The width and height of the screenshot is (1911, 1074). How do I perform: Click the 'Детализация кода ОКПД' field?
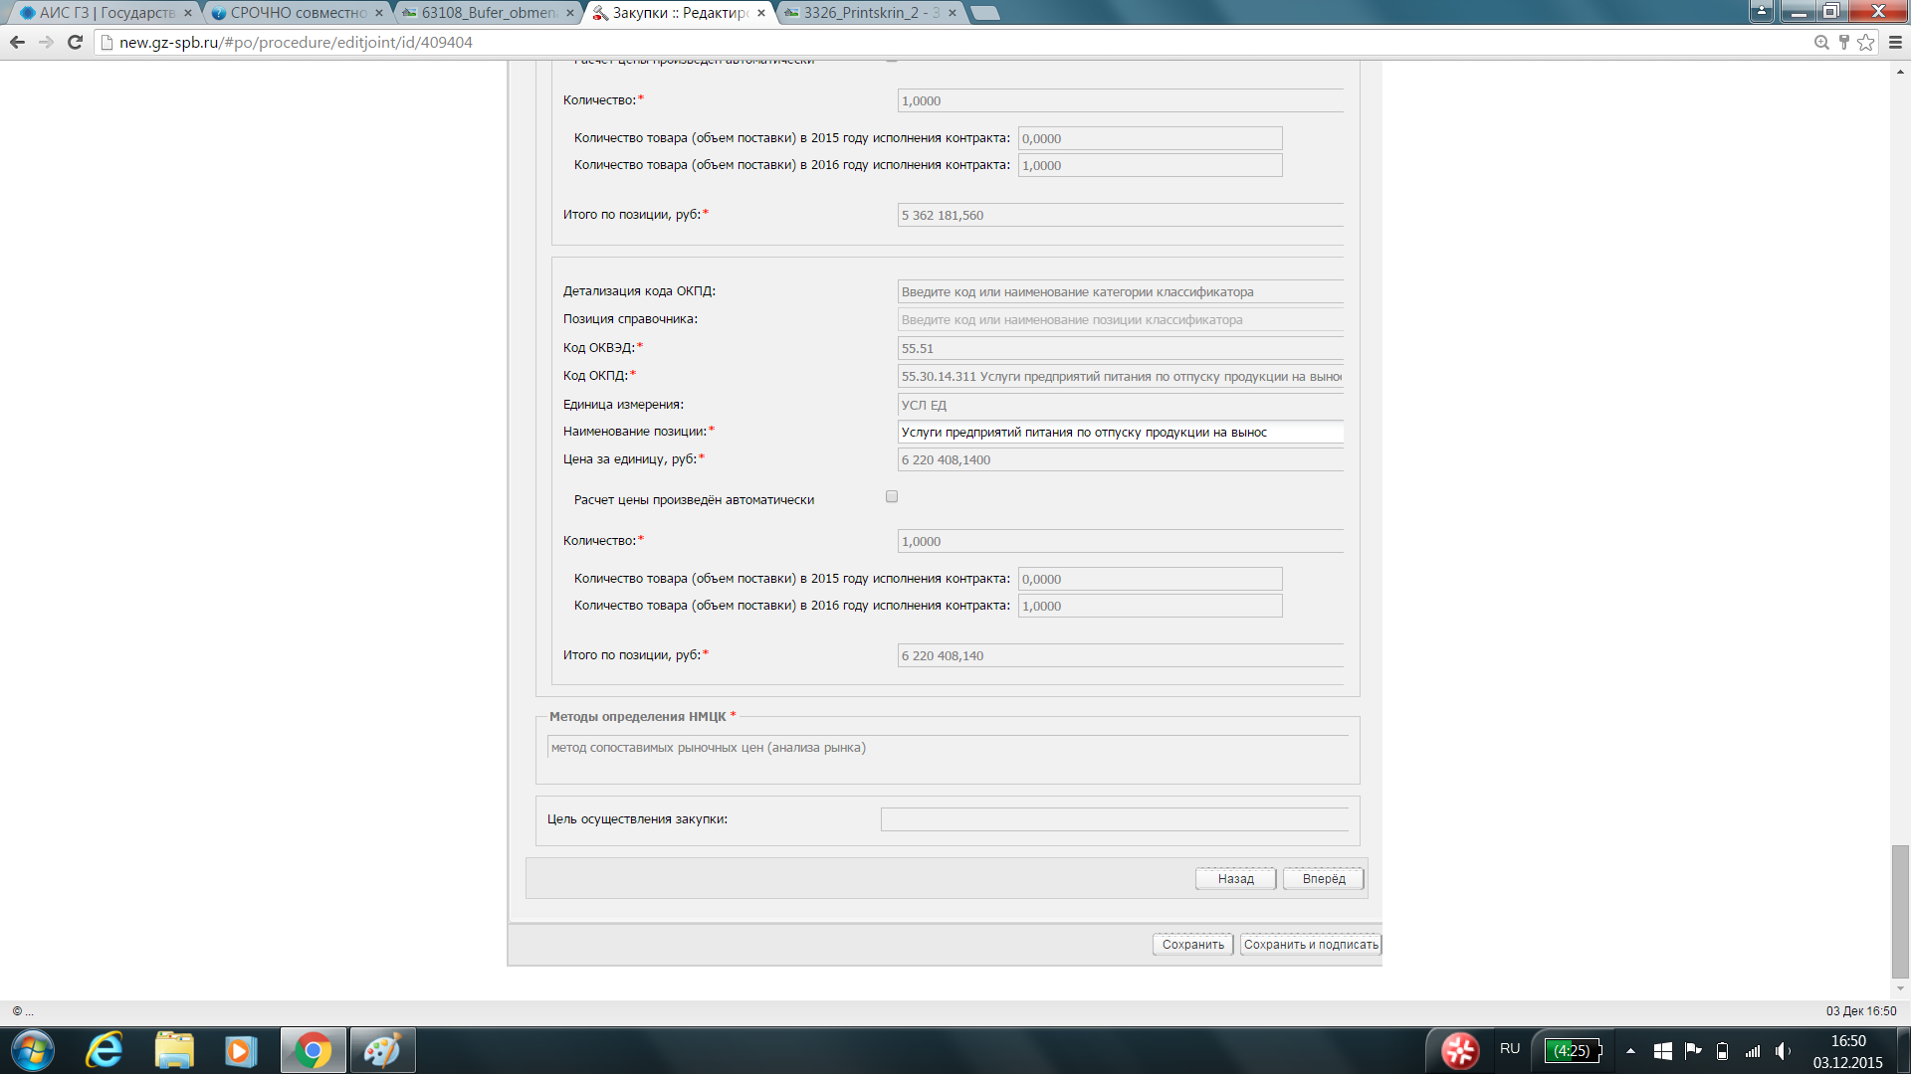point(1121,292)
